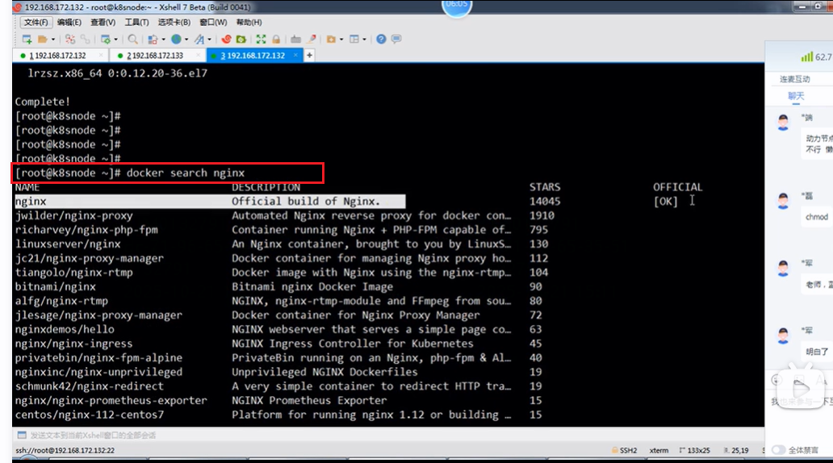833x463 pixels.
Task: Click the padlock Lock Screen icon
Action: (x=276, y=40)
